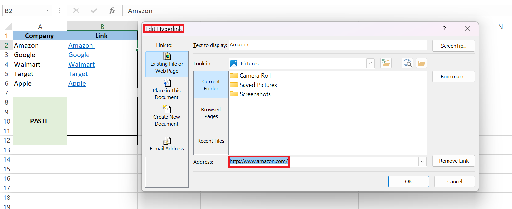This screenshot has height=209, width=512.
Task: Click the Remove Link button
Action: point(453,161)
